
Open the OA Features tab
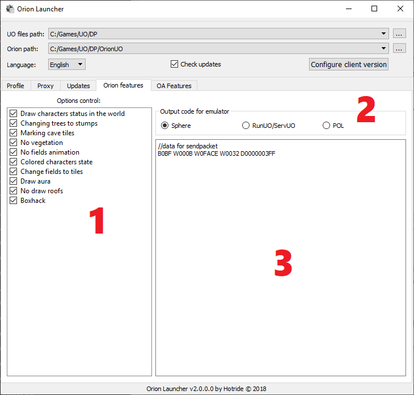(x=174, y=86)
